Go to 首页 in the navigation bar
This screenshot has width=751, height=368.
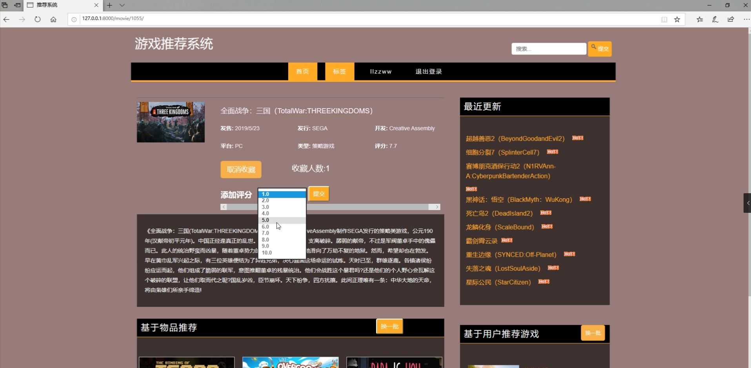click(302, 71)
